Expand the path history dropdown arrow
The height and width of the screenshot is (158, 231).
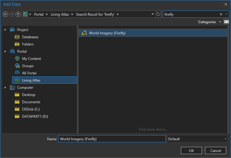pyautogui.click(x=152, y=14)
